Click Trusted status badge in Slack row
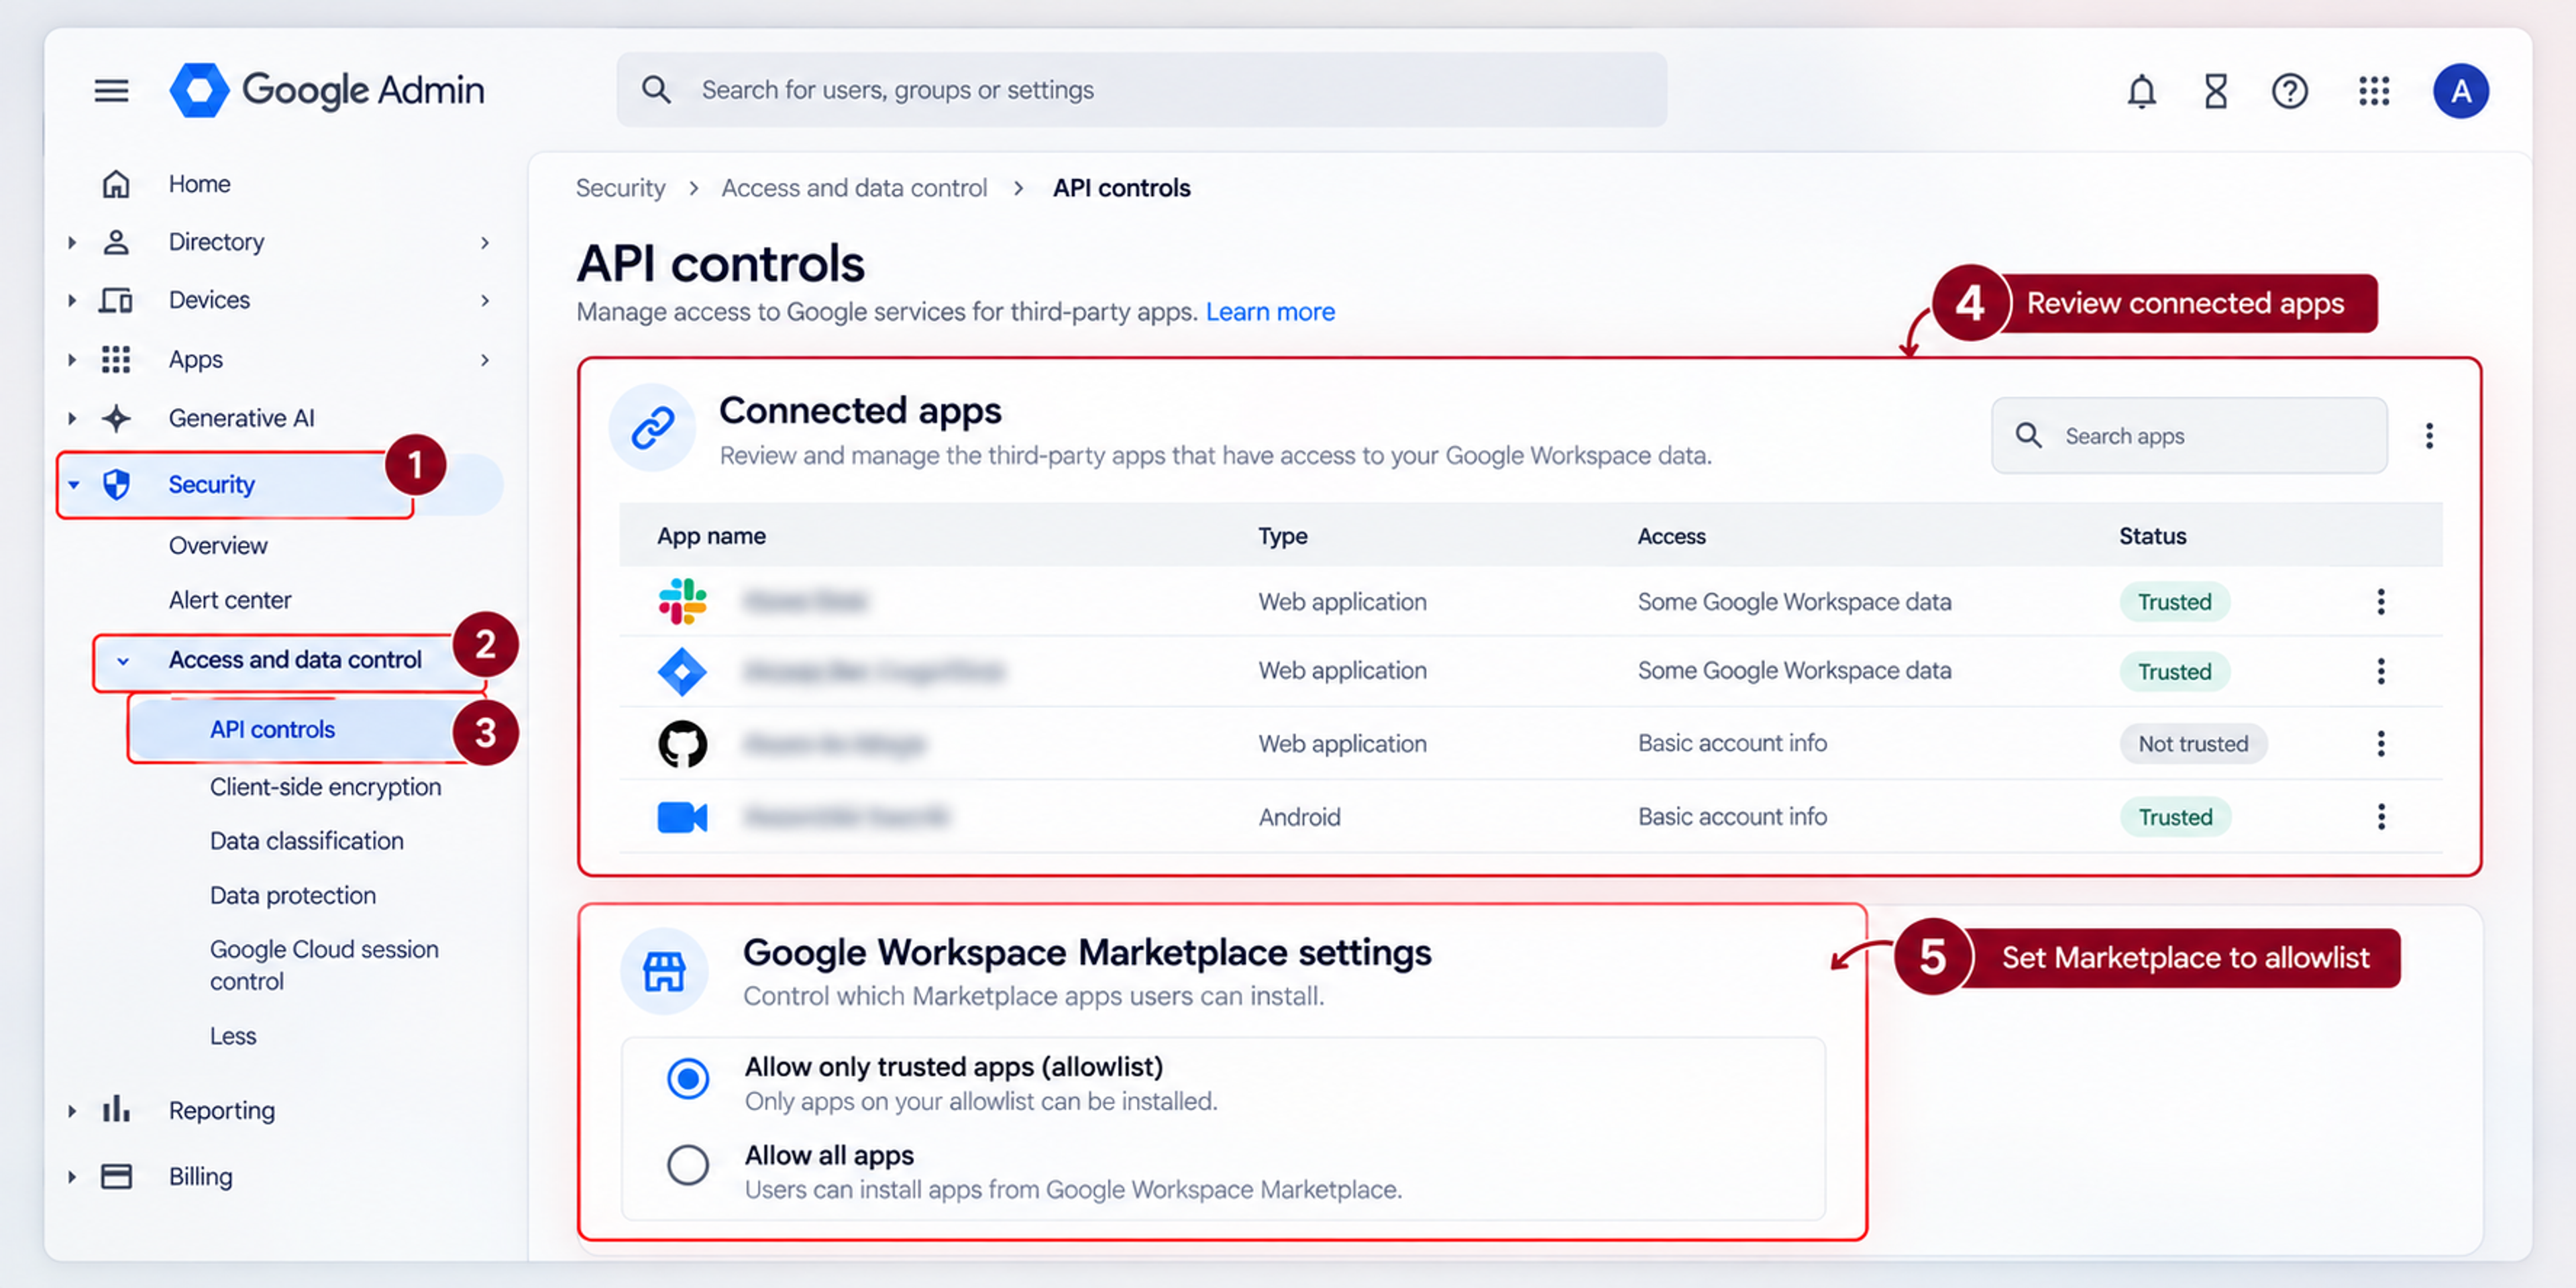This screenshot has width=2576, height=1288. tap(2174, 602)
